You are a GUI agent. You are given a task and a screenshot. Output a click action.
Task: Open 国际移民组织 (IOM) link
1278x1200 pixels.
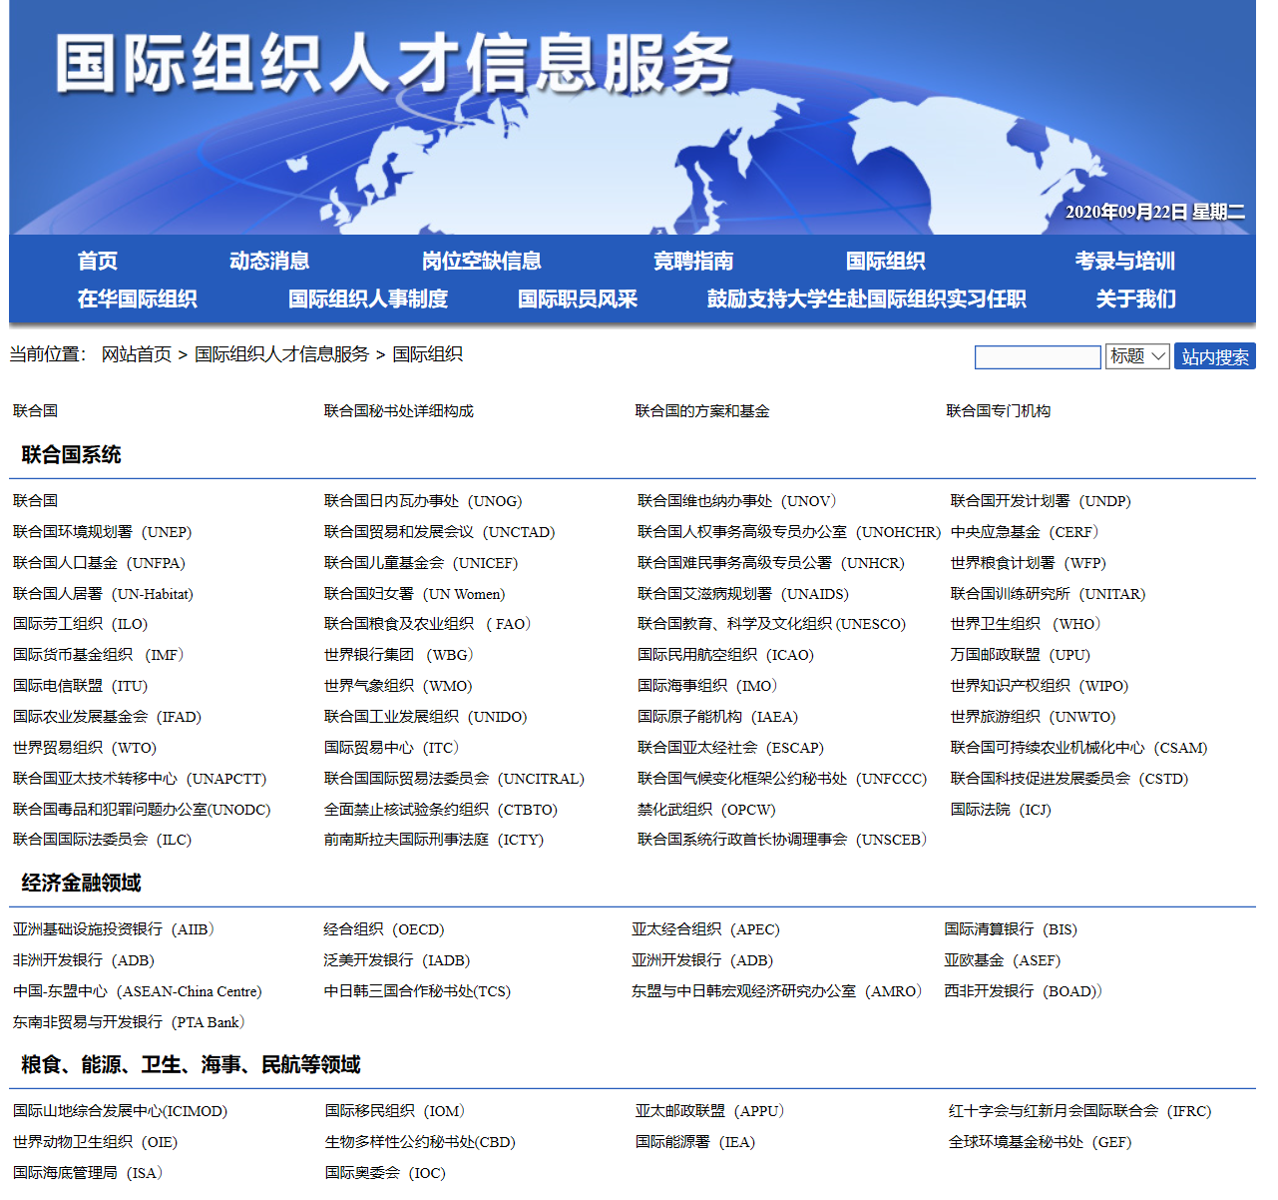click(395, 1111)
